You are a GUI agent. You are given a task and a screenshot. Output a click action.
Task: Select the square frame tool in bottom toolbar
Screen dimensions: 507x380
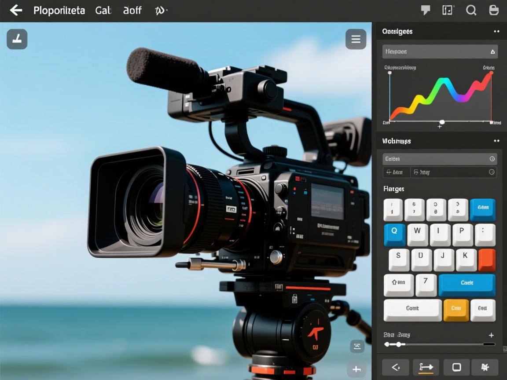tap(456, 367)
